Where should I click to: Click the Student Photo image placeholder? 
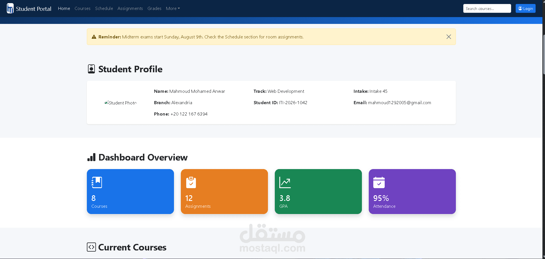tap(120, 103)
